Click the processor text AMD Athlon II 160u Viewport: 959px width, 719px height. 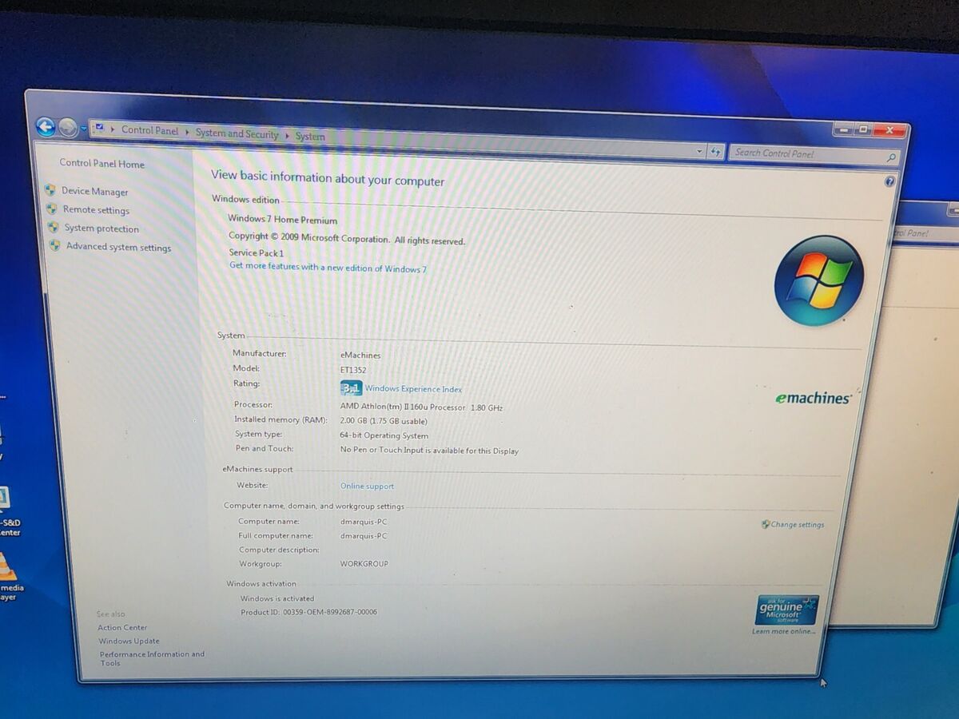[x=421, y=407]
